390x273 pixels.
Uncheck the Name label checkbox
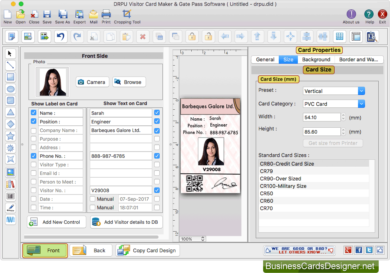[34, 113]
